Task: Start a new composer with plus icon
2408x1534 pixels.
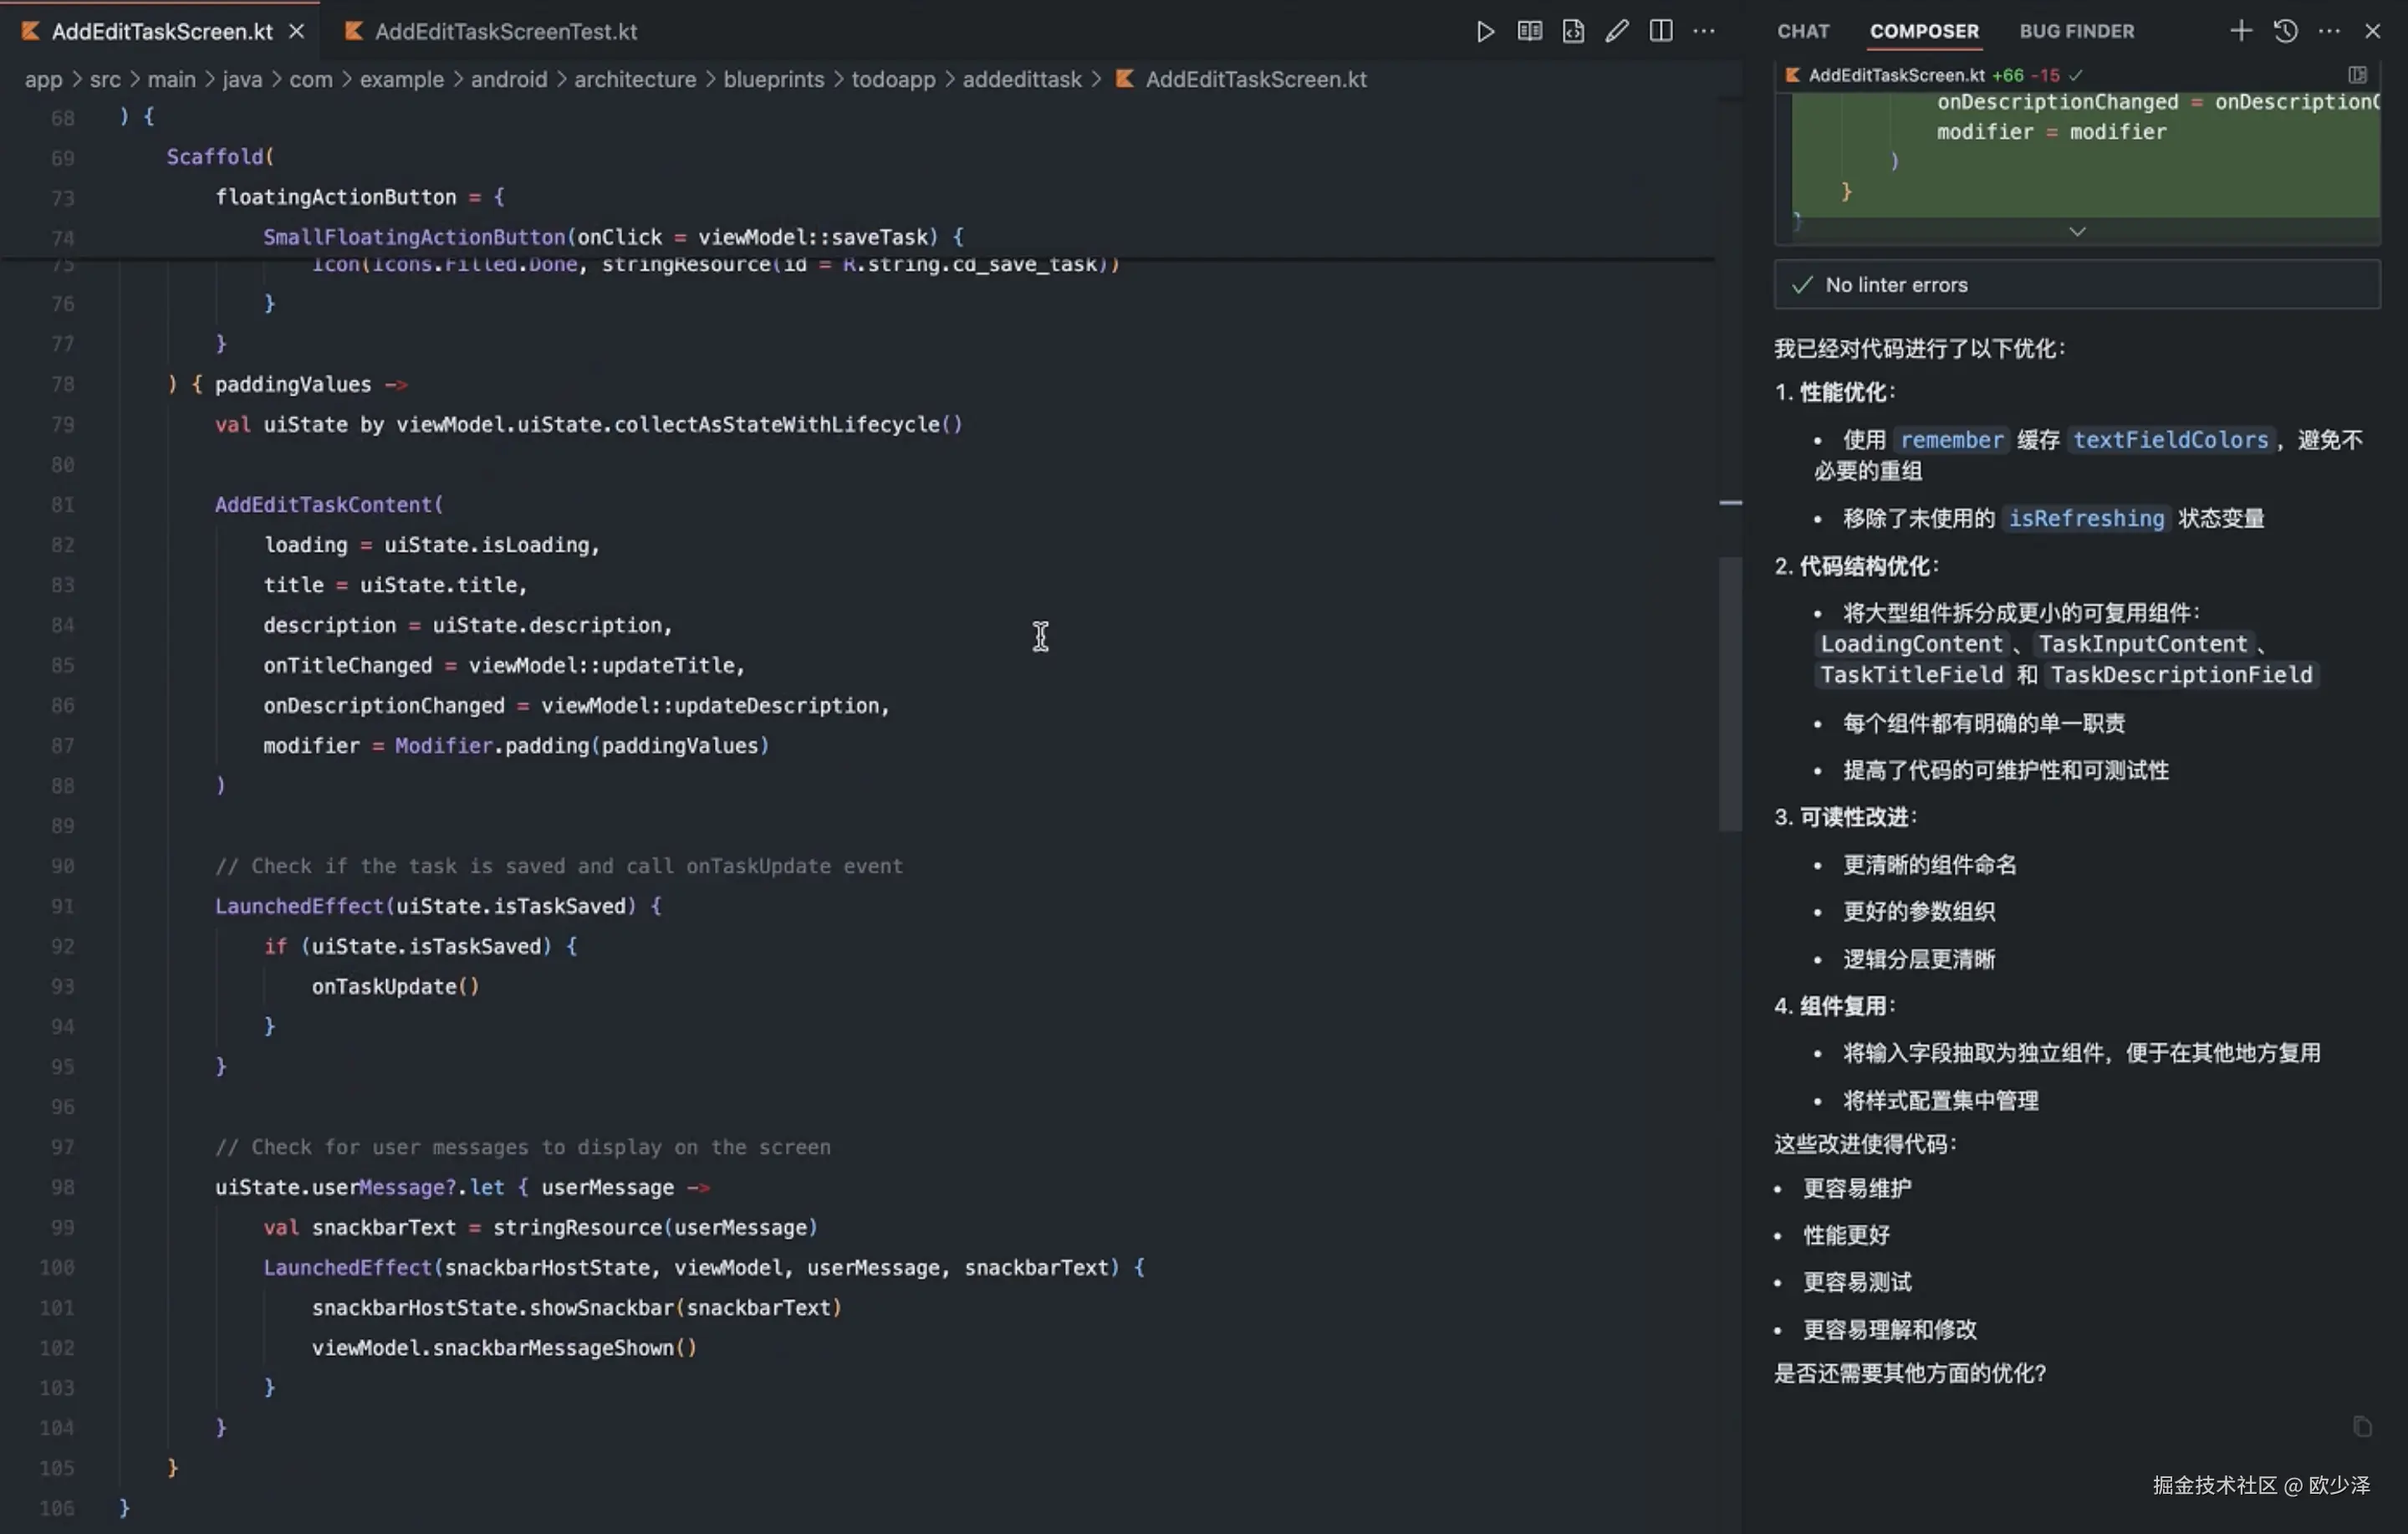Action: tap(2241, 31)
